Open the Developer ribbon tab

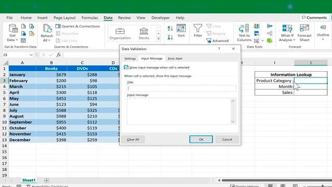pos(160,18)
